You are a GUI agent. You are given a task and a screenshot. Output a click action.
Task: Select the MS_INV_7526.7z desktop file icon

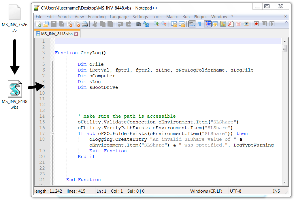click(x=15, y=19)
